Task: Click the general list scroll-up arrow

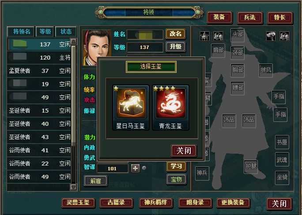Action: (x=73, y=41)
